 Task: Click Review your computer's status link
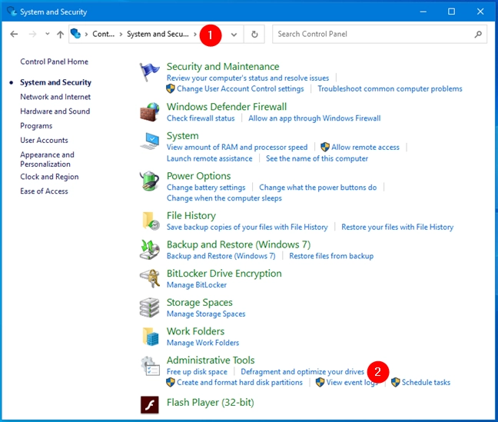point(247,78)
